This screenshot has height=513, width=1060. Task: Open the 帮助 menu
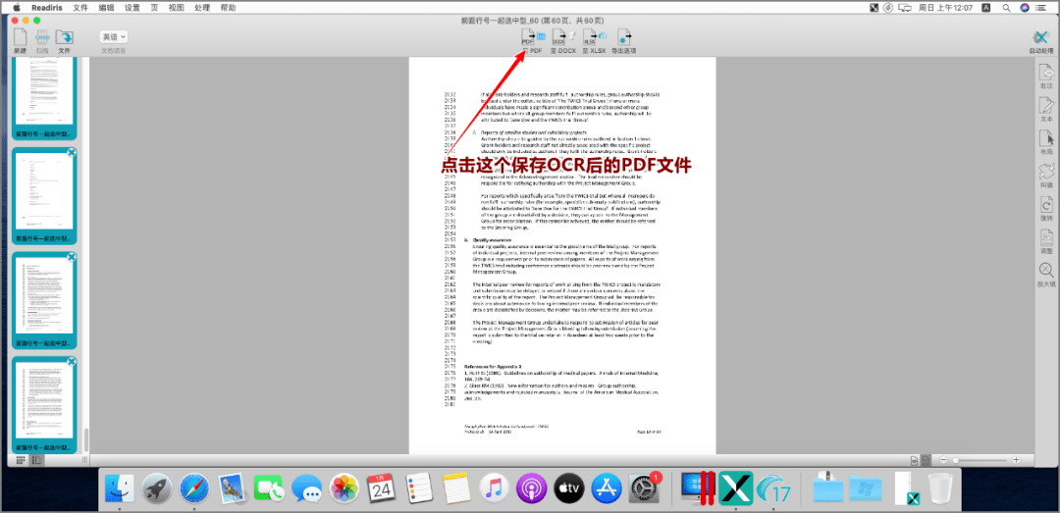pyautogui.click(x=229, y=8)
